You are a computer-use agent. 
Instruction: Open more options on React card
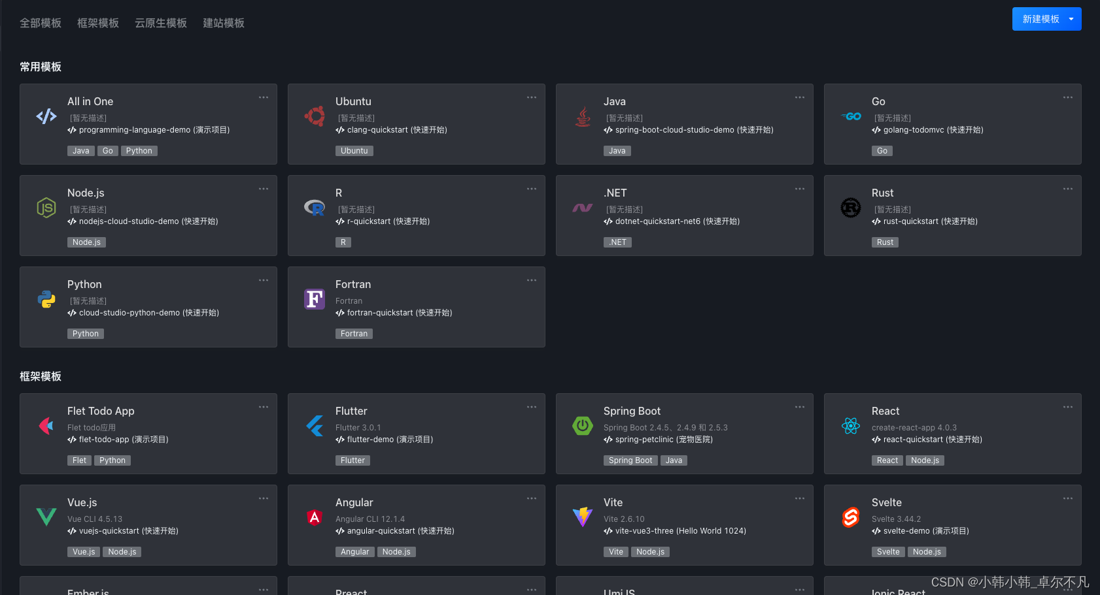click(x=1068, y=407)
